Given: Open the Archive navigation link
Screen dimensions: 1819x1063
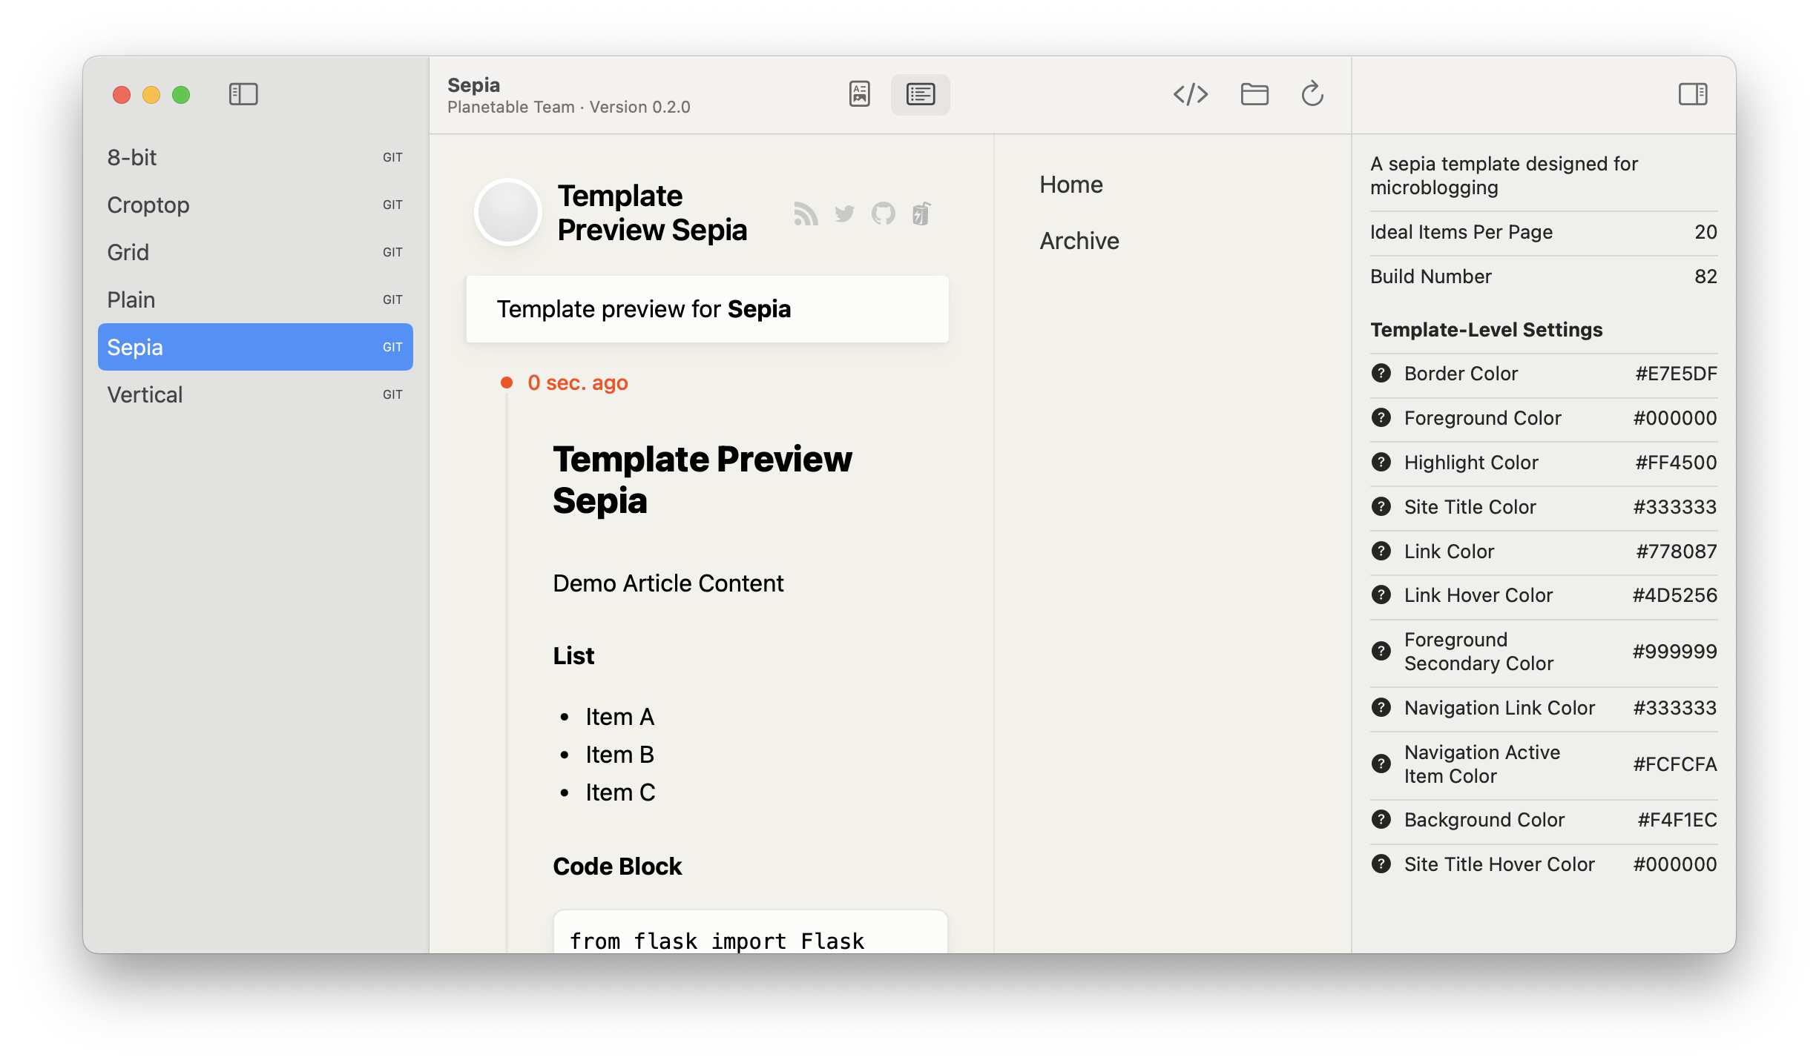Looking at the screenshot, I should pos(1079,241).
